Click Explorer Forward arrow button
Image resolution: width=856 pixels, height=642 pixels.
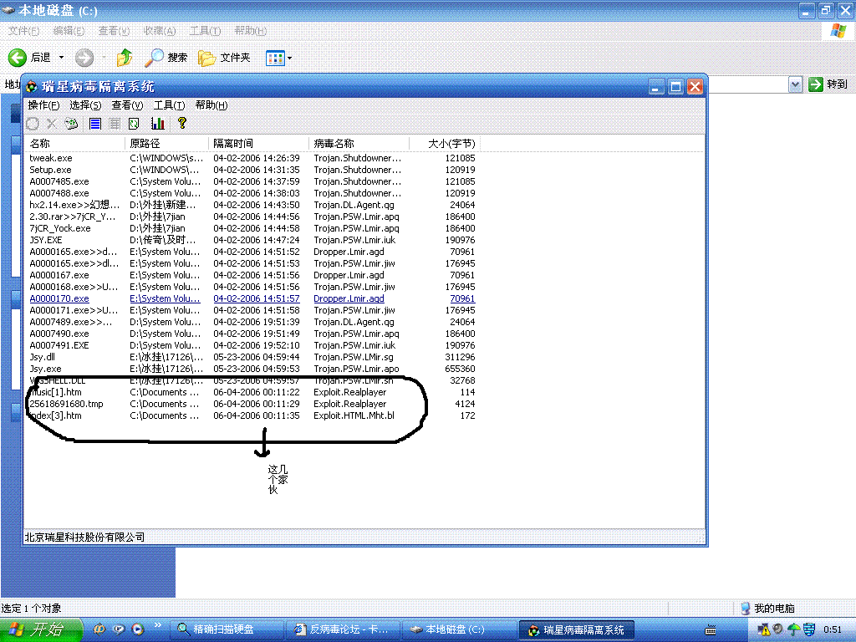coord(84,58)
